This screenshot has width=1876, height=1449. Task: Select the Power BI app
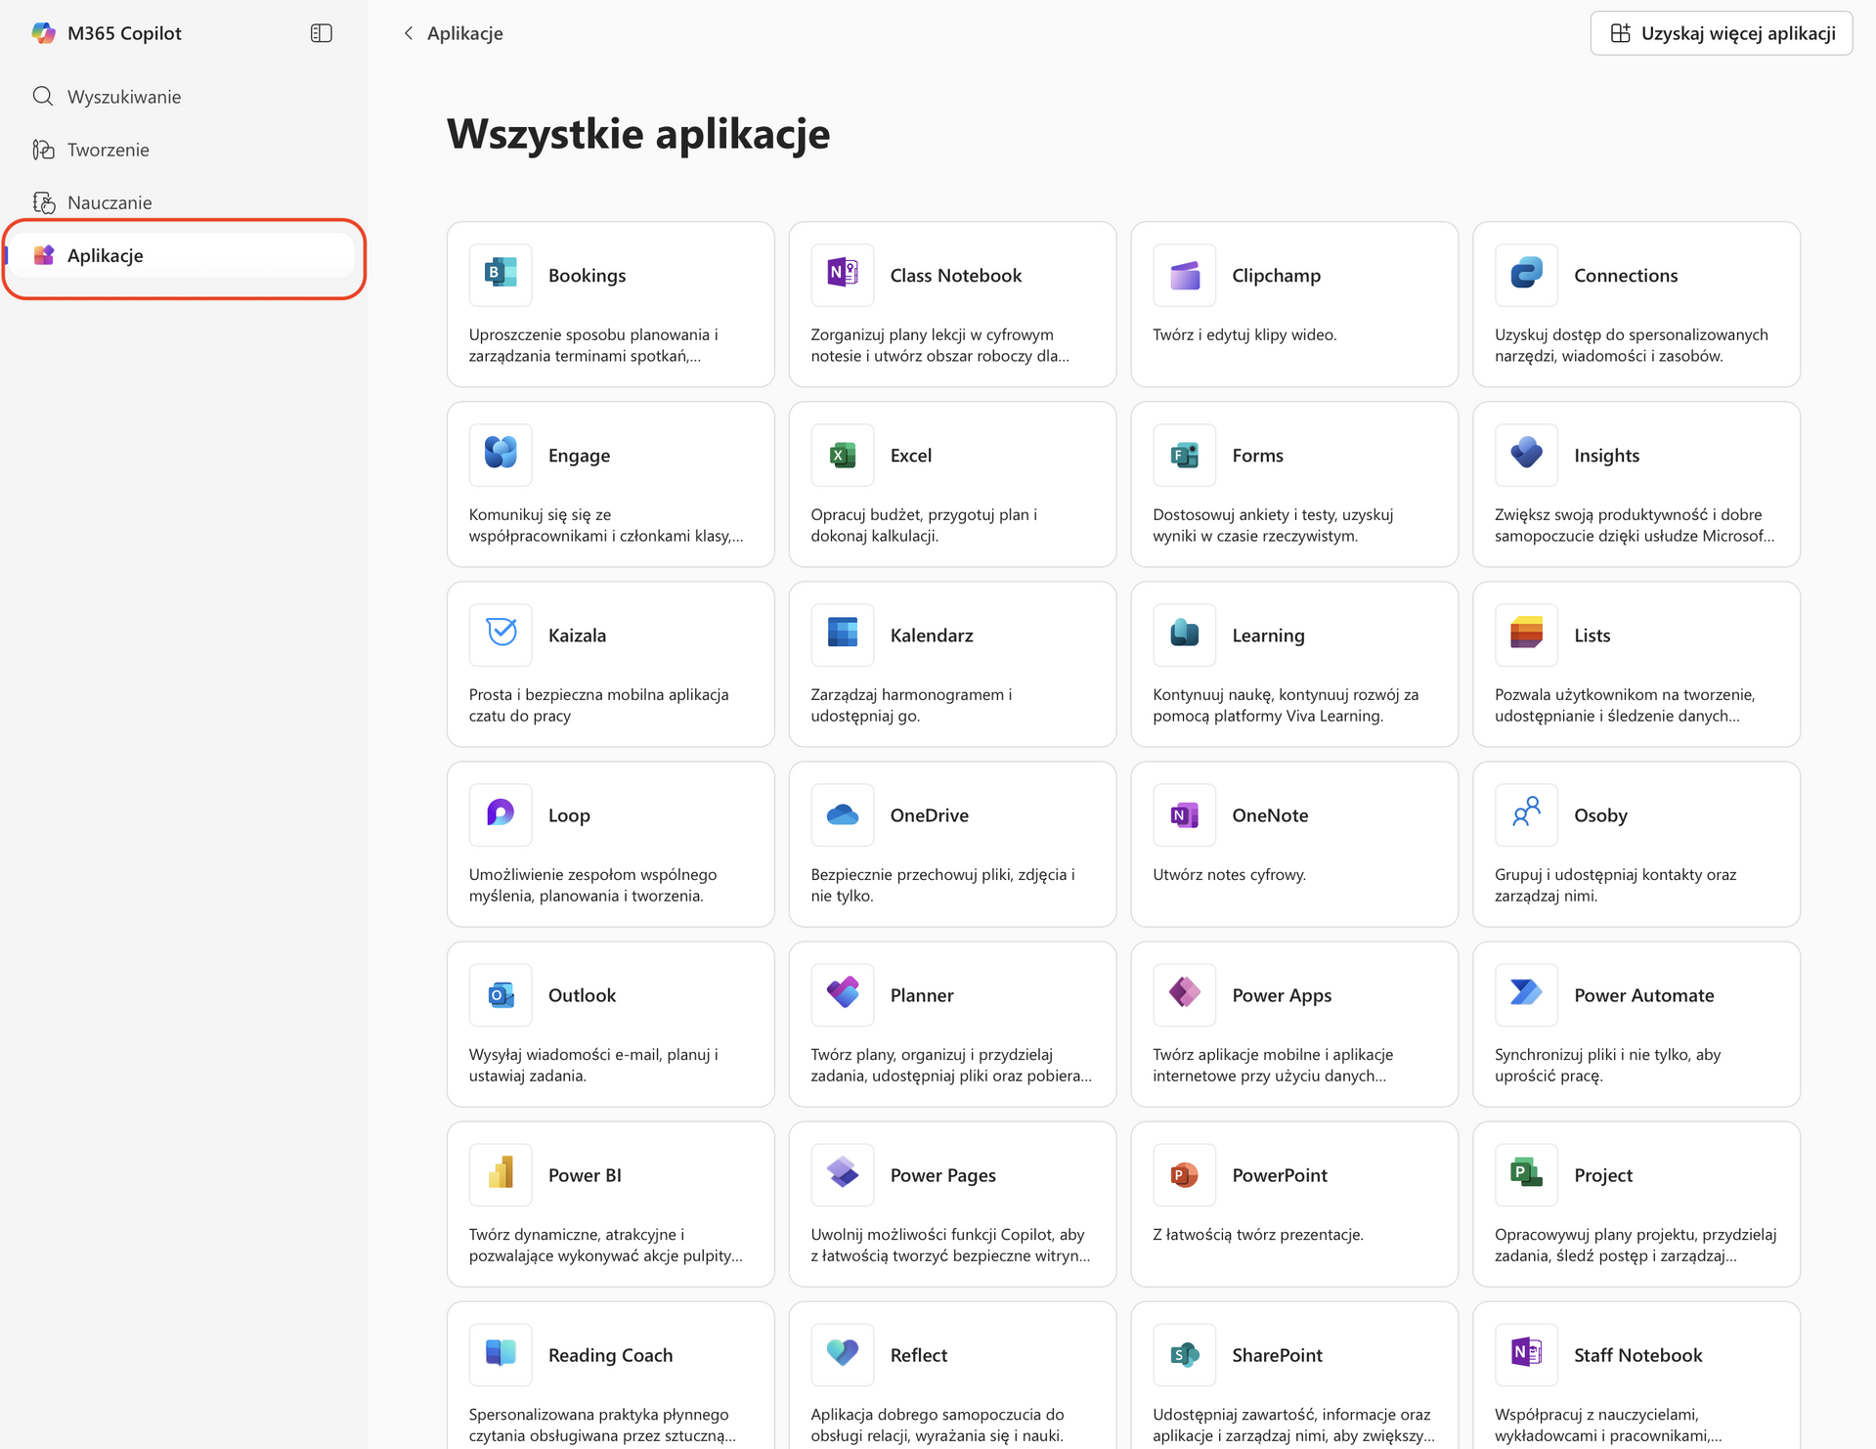609,1203
